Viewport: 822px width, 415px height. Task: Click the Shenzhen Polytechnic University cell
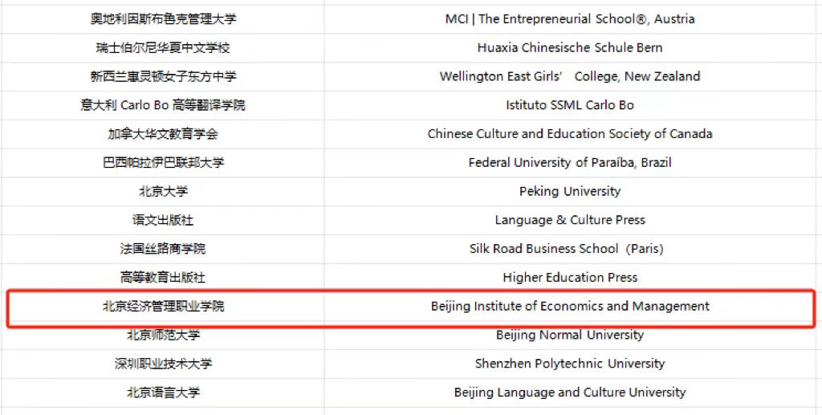pyautogui.click(x=570, y=364)
